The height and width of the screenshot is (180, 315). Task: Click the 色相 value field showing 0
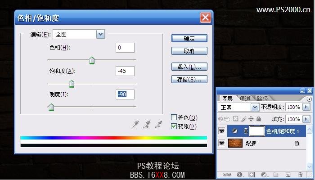point(125,48)
